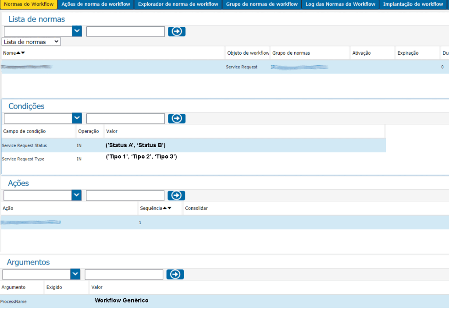Open the blurred action link in Ações

coord(31,222)
